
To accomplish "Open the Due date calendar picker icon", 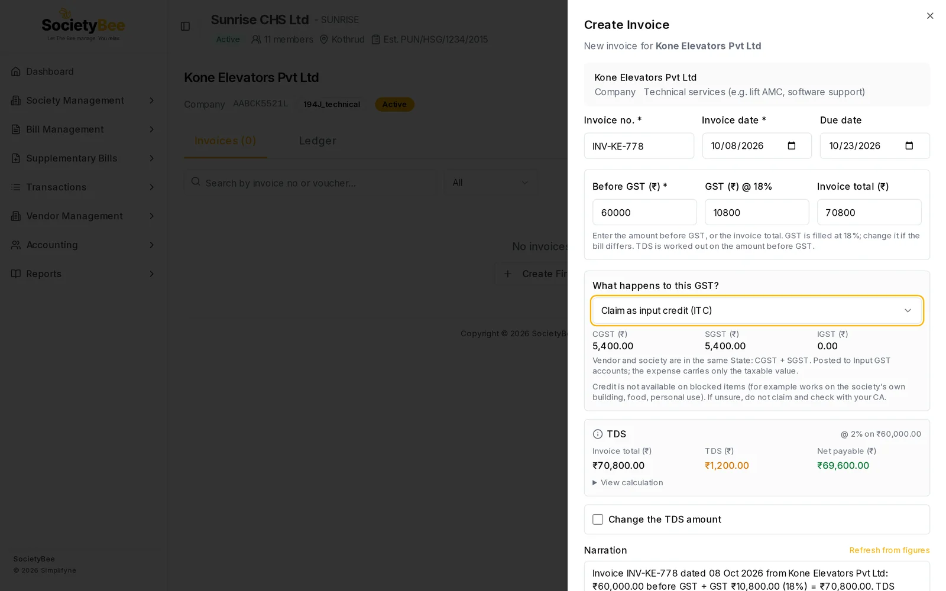I will point(909,146).
